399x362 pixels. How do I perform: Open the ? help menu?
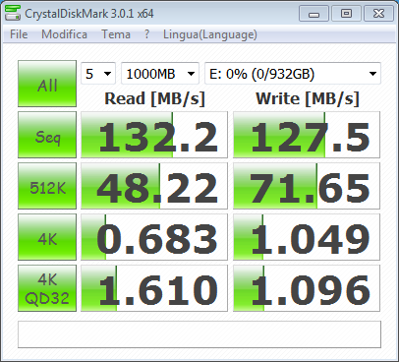point(147,34)
